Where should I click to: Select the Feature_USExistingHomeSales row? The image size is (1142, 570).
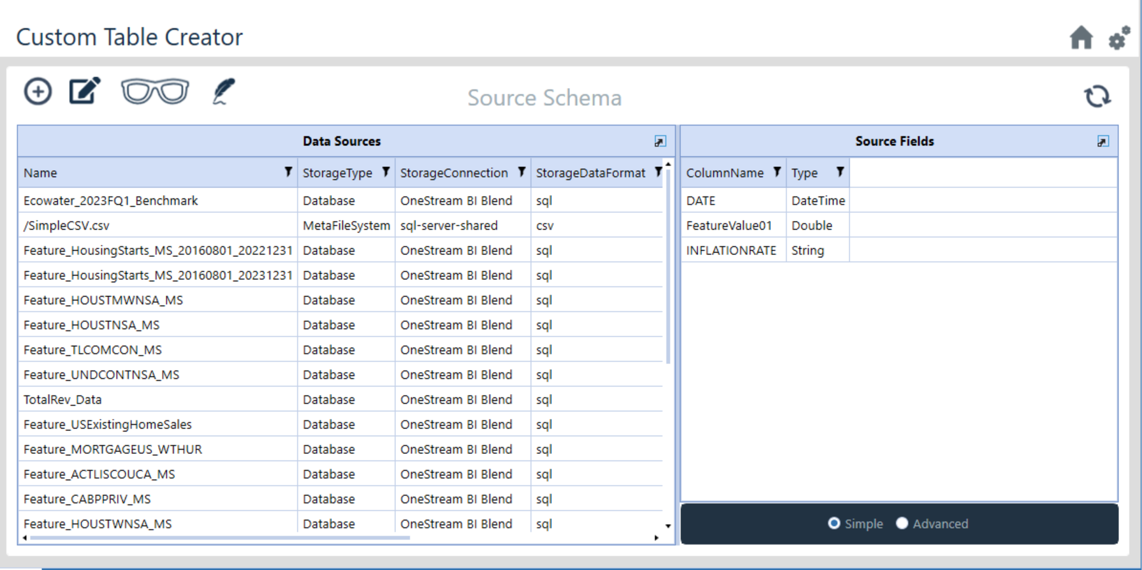pyautogui.click(x=340, y=424)
